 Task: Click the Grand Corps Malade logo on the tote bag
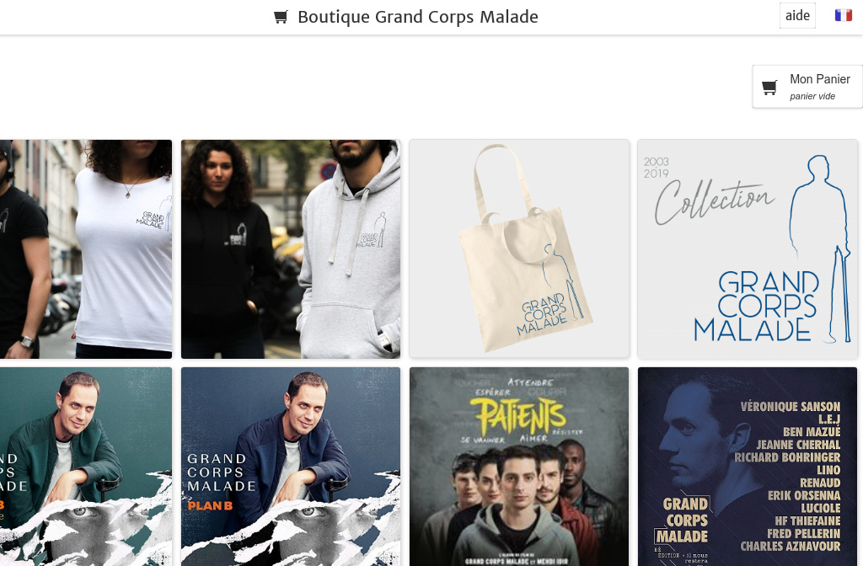(544, 315)
